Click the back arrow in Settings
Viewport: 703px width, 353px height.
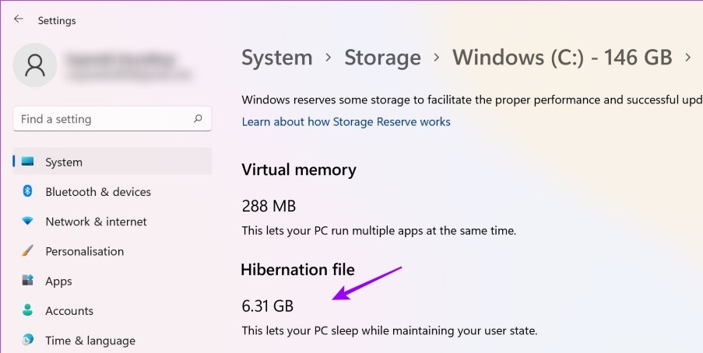point(18,19)
